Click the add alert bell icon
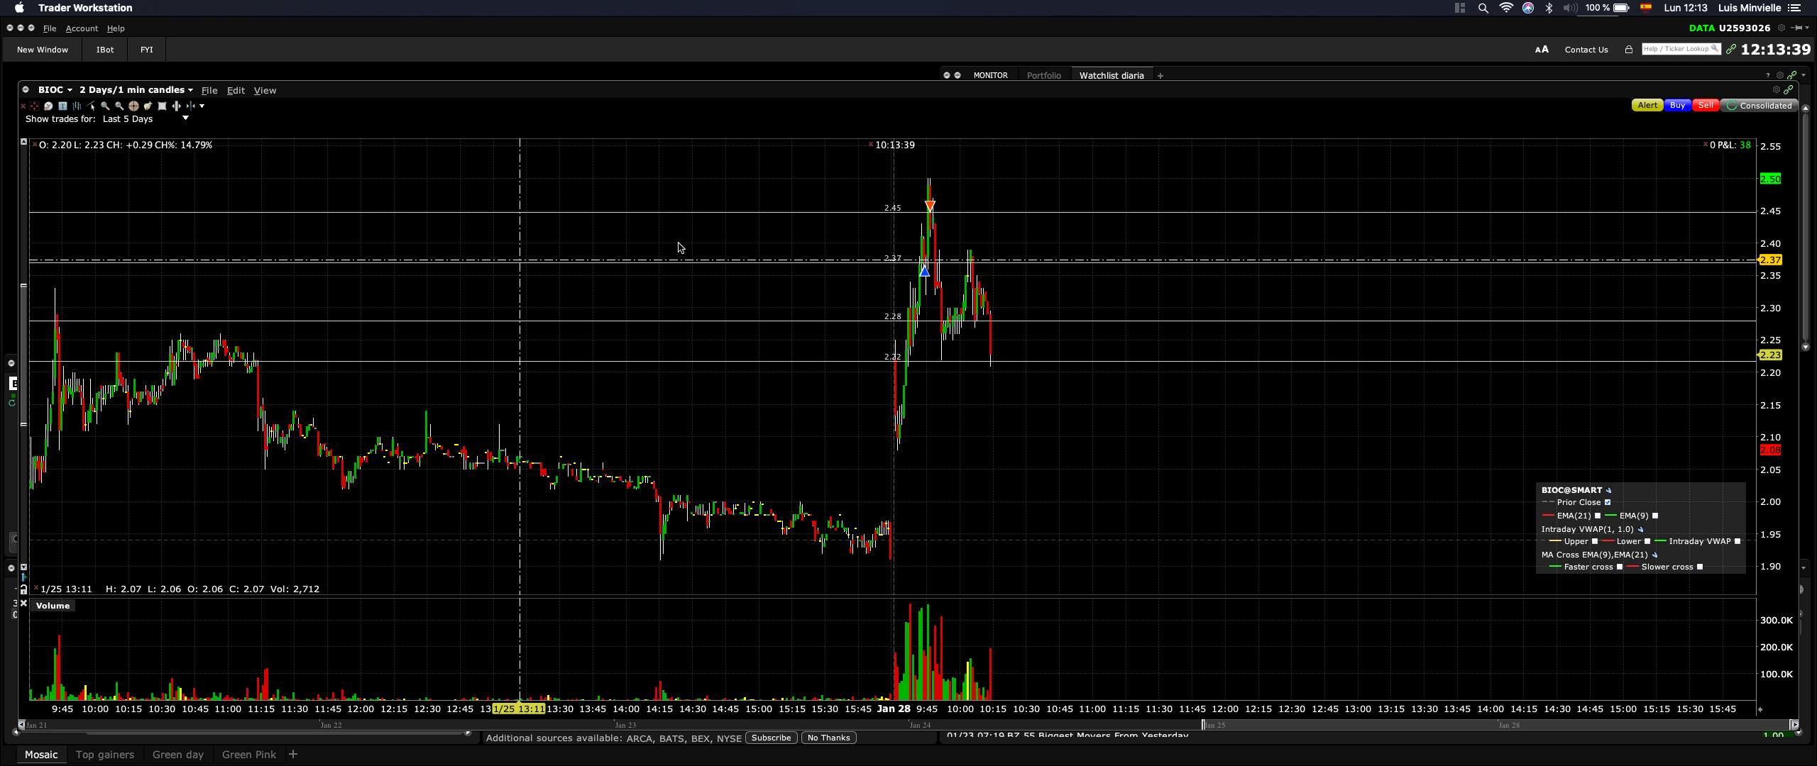Image resolution: width=1817 pixels, height=766 pixels. click(x=148, y=106)
